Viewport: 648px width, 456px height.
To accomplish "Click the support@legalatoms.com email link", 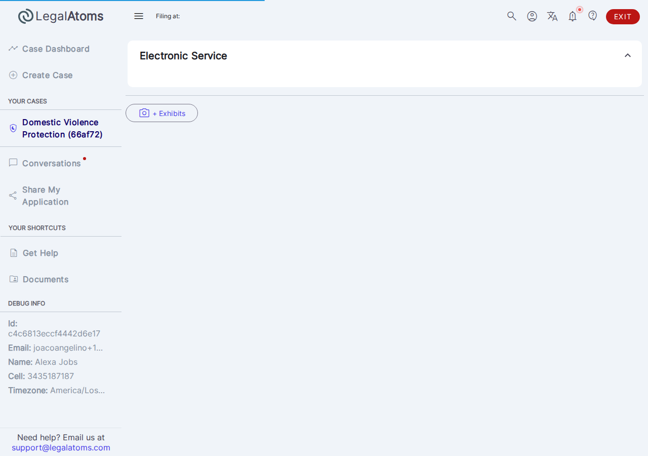I will coord(61,448).
